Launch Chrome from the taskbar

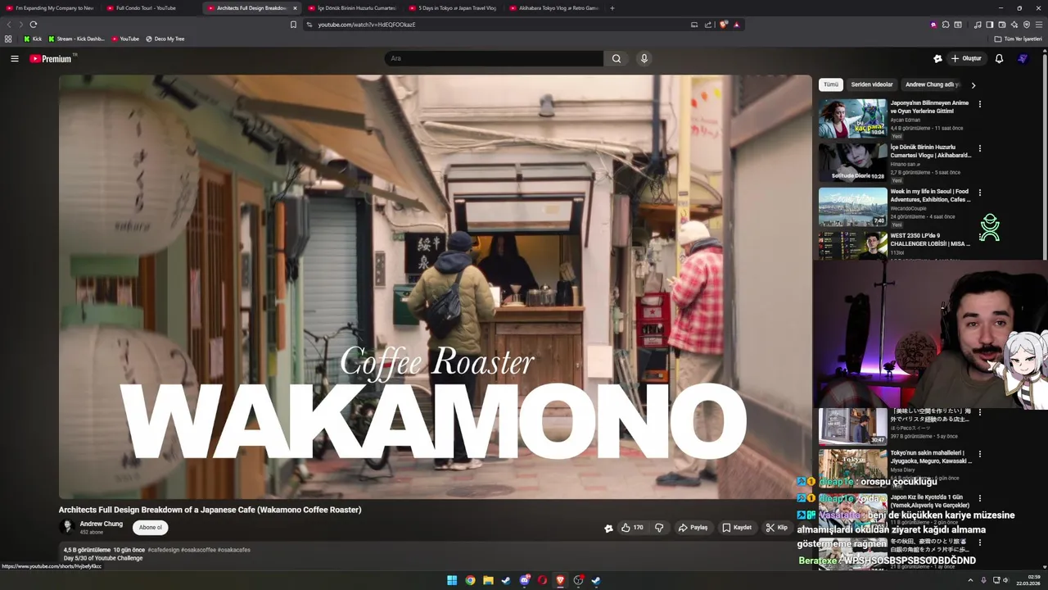click(x=470, y=580)
